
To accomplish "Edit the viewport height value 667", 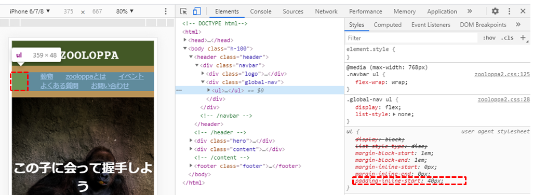I will 97,11.
